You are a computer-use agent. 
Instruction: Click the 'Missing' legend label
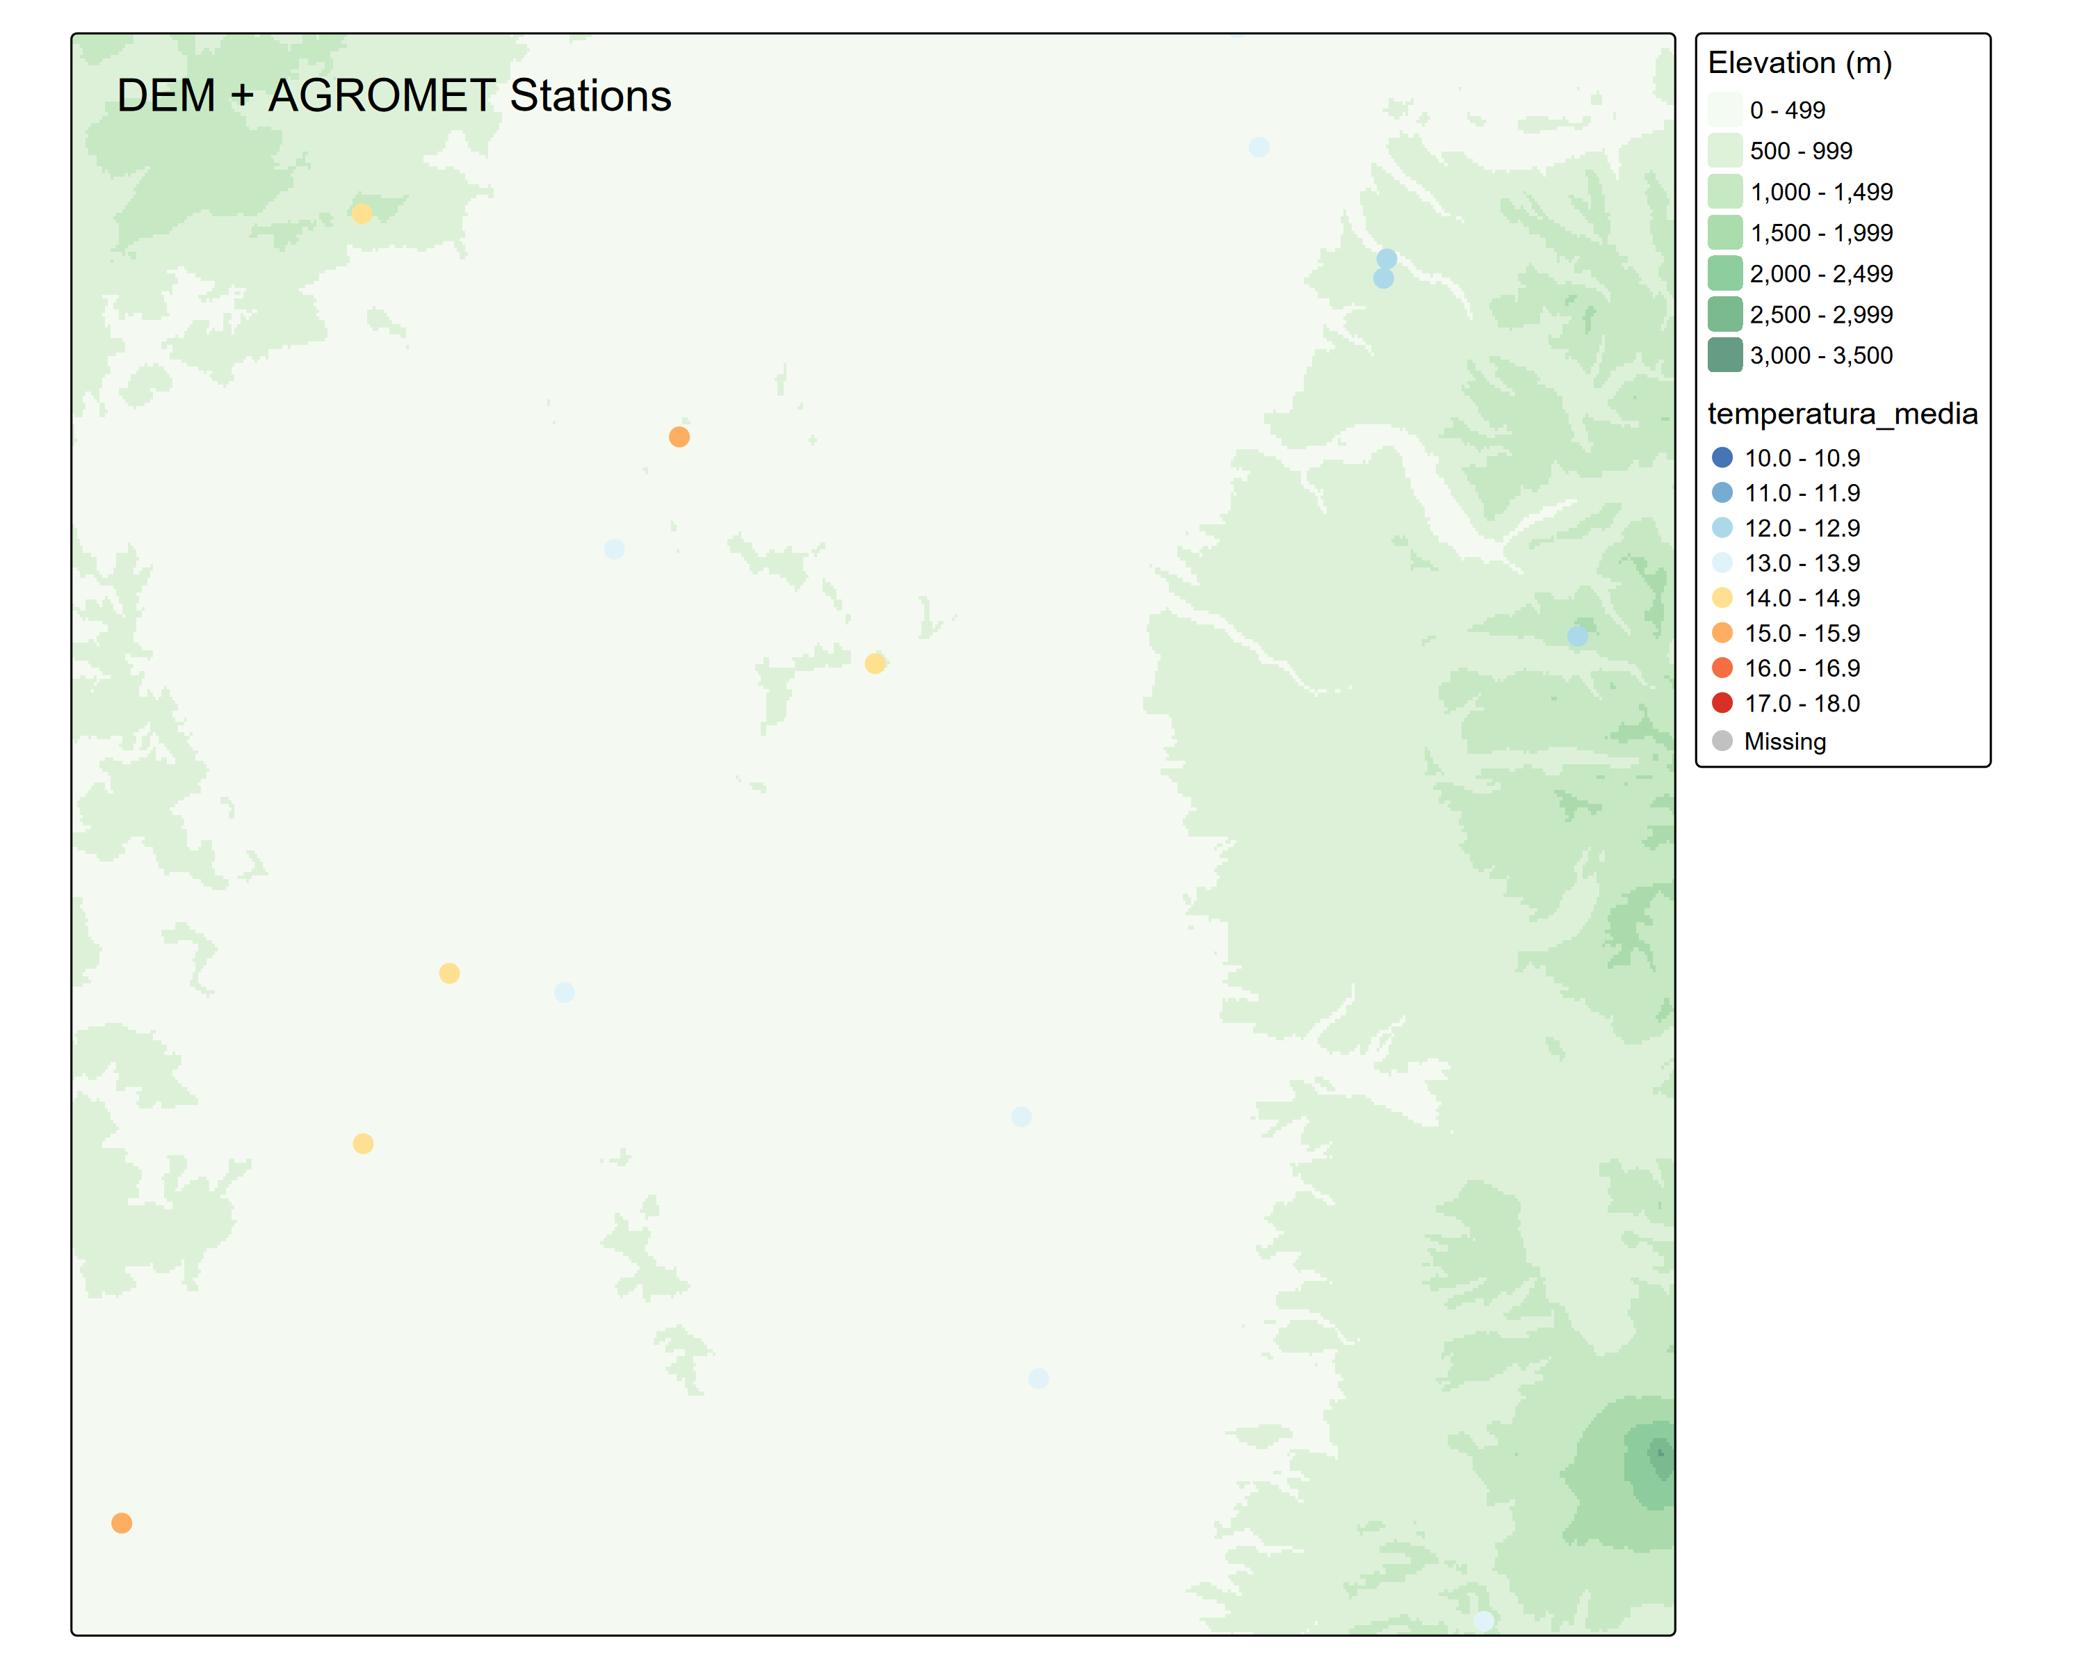pos(1785,741)
